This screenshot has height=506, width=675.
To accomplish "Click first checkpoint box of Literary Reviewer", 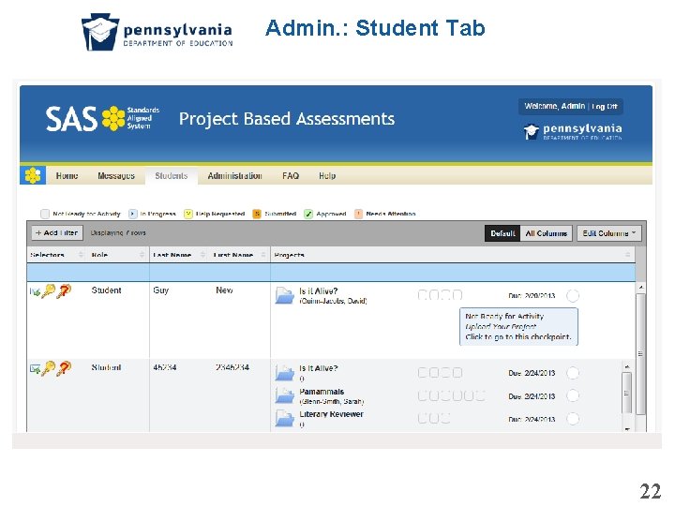I will [423, 418].
